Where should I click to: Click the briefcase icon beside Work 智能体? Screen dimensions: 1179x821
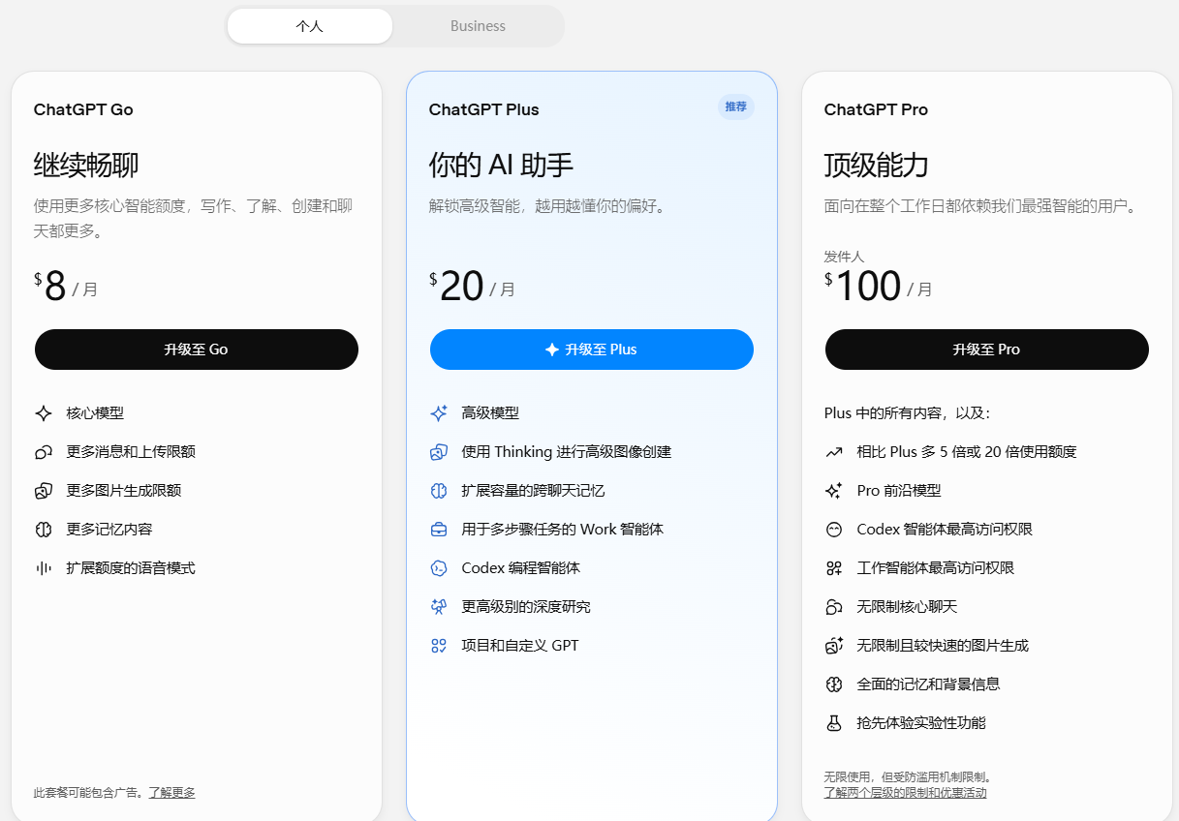[x=439, y=530]
